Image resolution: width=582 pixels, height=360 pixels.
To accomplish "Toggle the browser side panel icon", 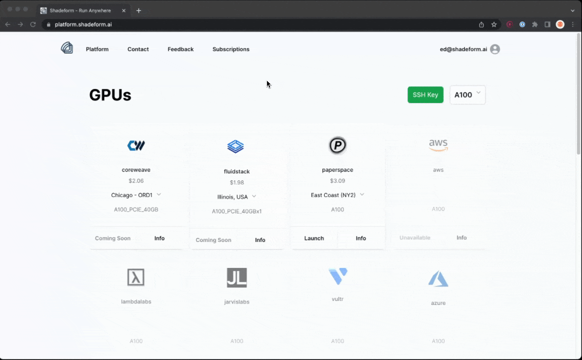I will pyautogui.click(x=547, y=24).
